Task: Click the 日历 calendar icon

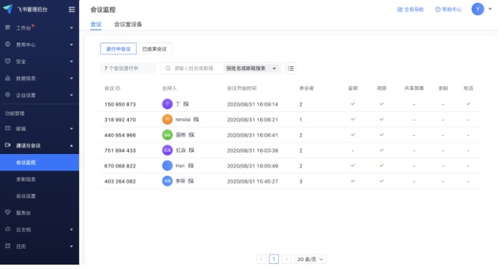Action: click(x=8, y=246)
